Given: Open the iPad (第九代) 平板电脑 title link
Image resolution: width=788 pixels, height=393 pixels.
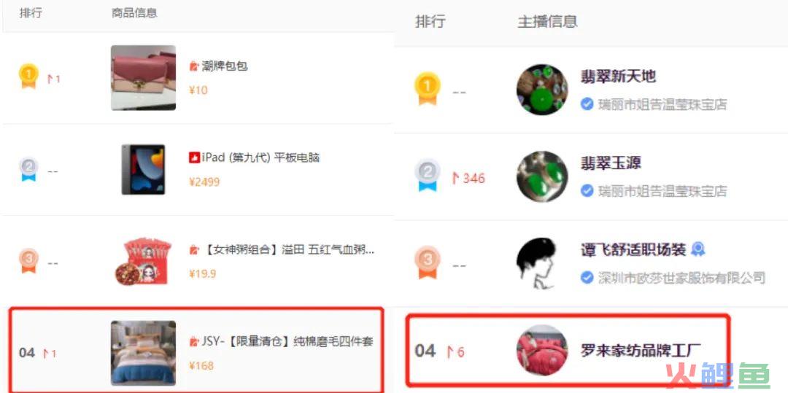Looking at the screenshot, I should [260, 157].
